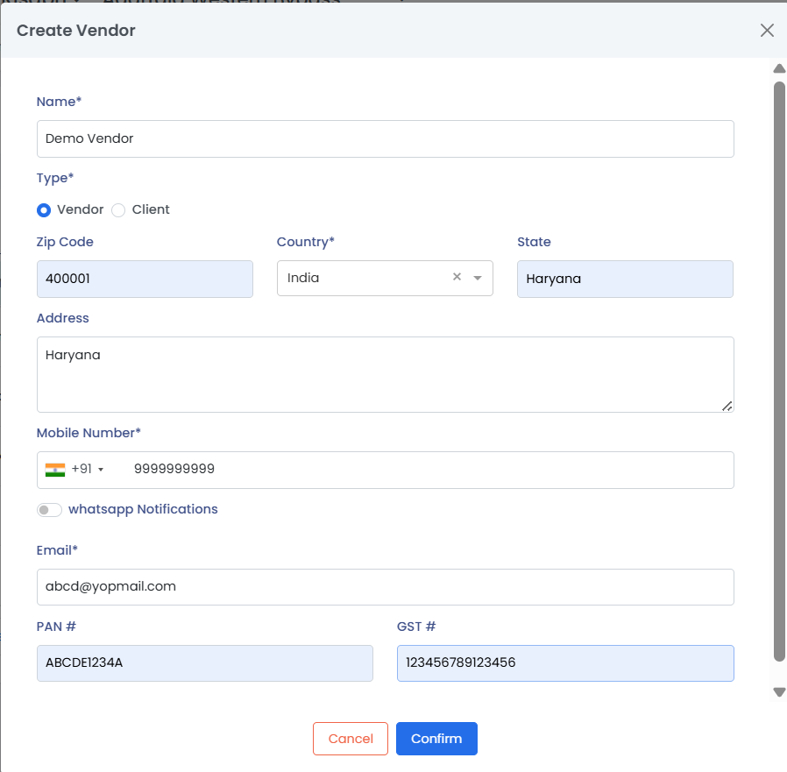Open the +91 country code selector
This screenshot has width=787, height=772.
point(87,470)
